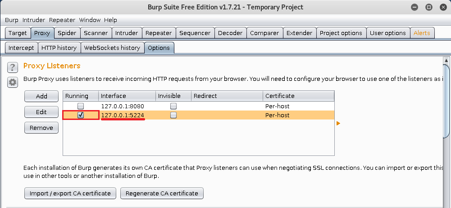Viewport: 451px width, 208px height.
Task: Click the Remove listener button
Action: point(41,128)
